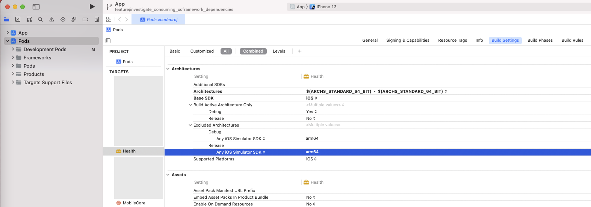This screenshot has height=207, width=591.
Task: Go back in editor history
Action: coord(119,20)
